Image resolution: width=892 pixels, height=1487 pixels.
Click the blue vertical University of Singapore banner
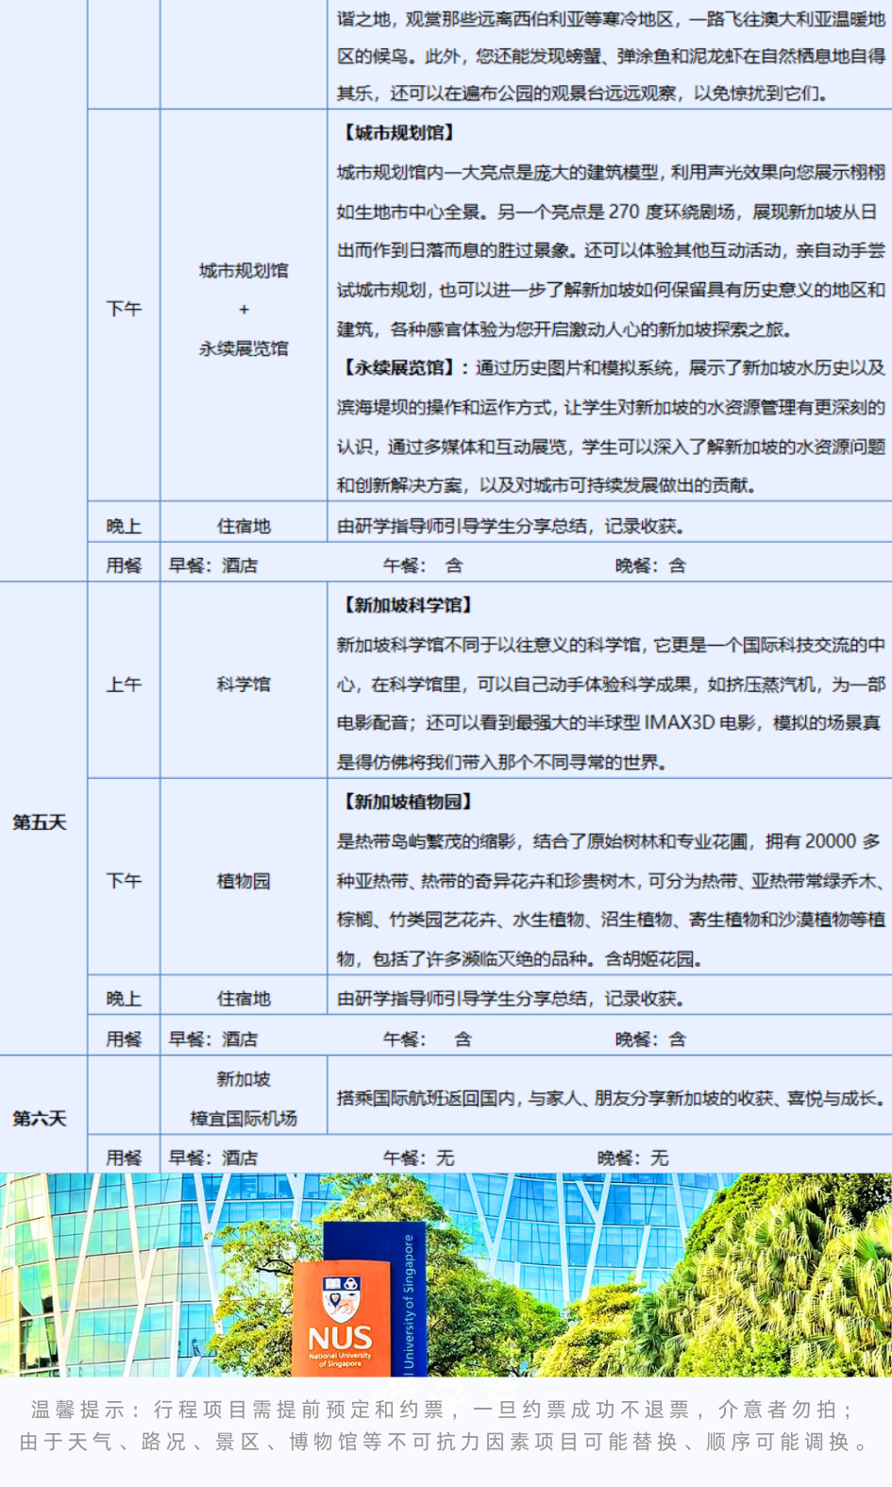tap(406, 1275)
